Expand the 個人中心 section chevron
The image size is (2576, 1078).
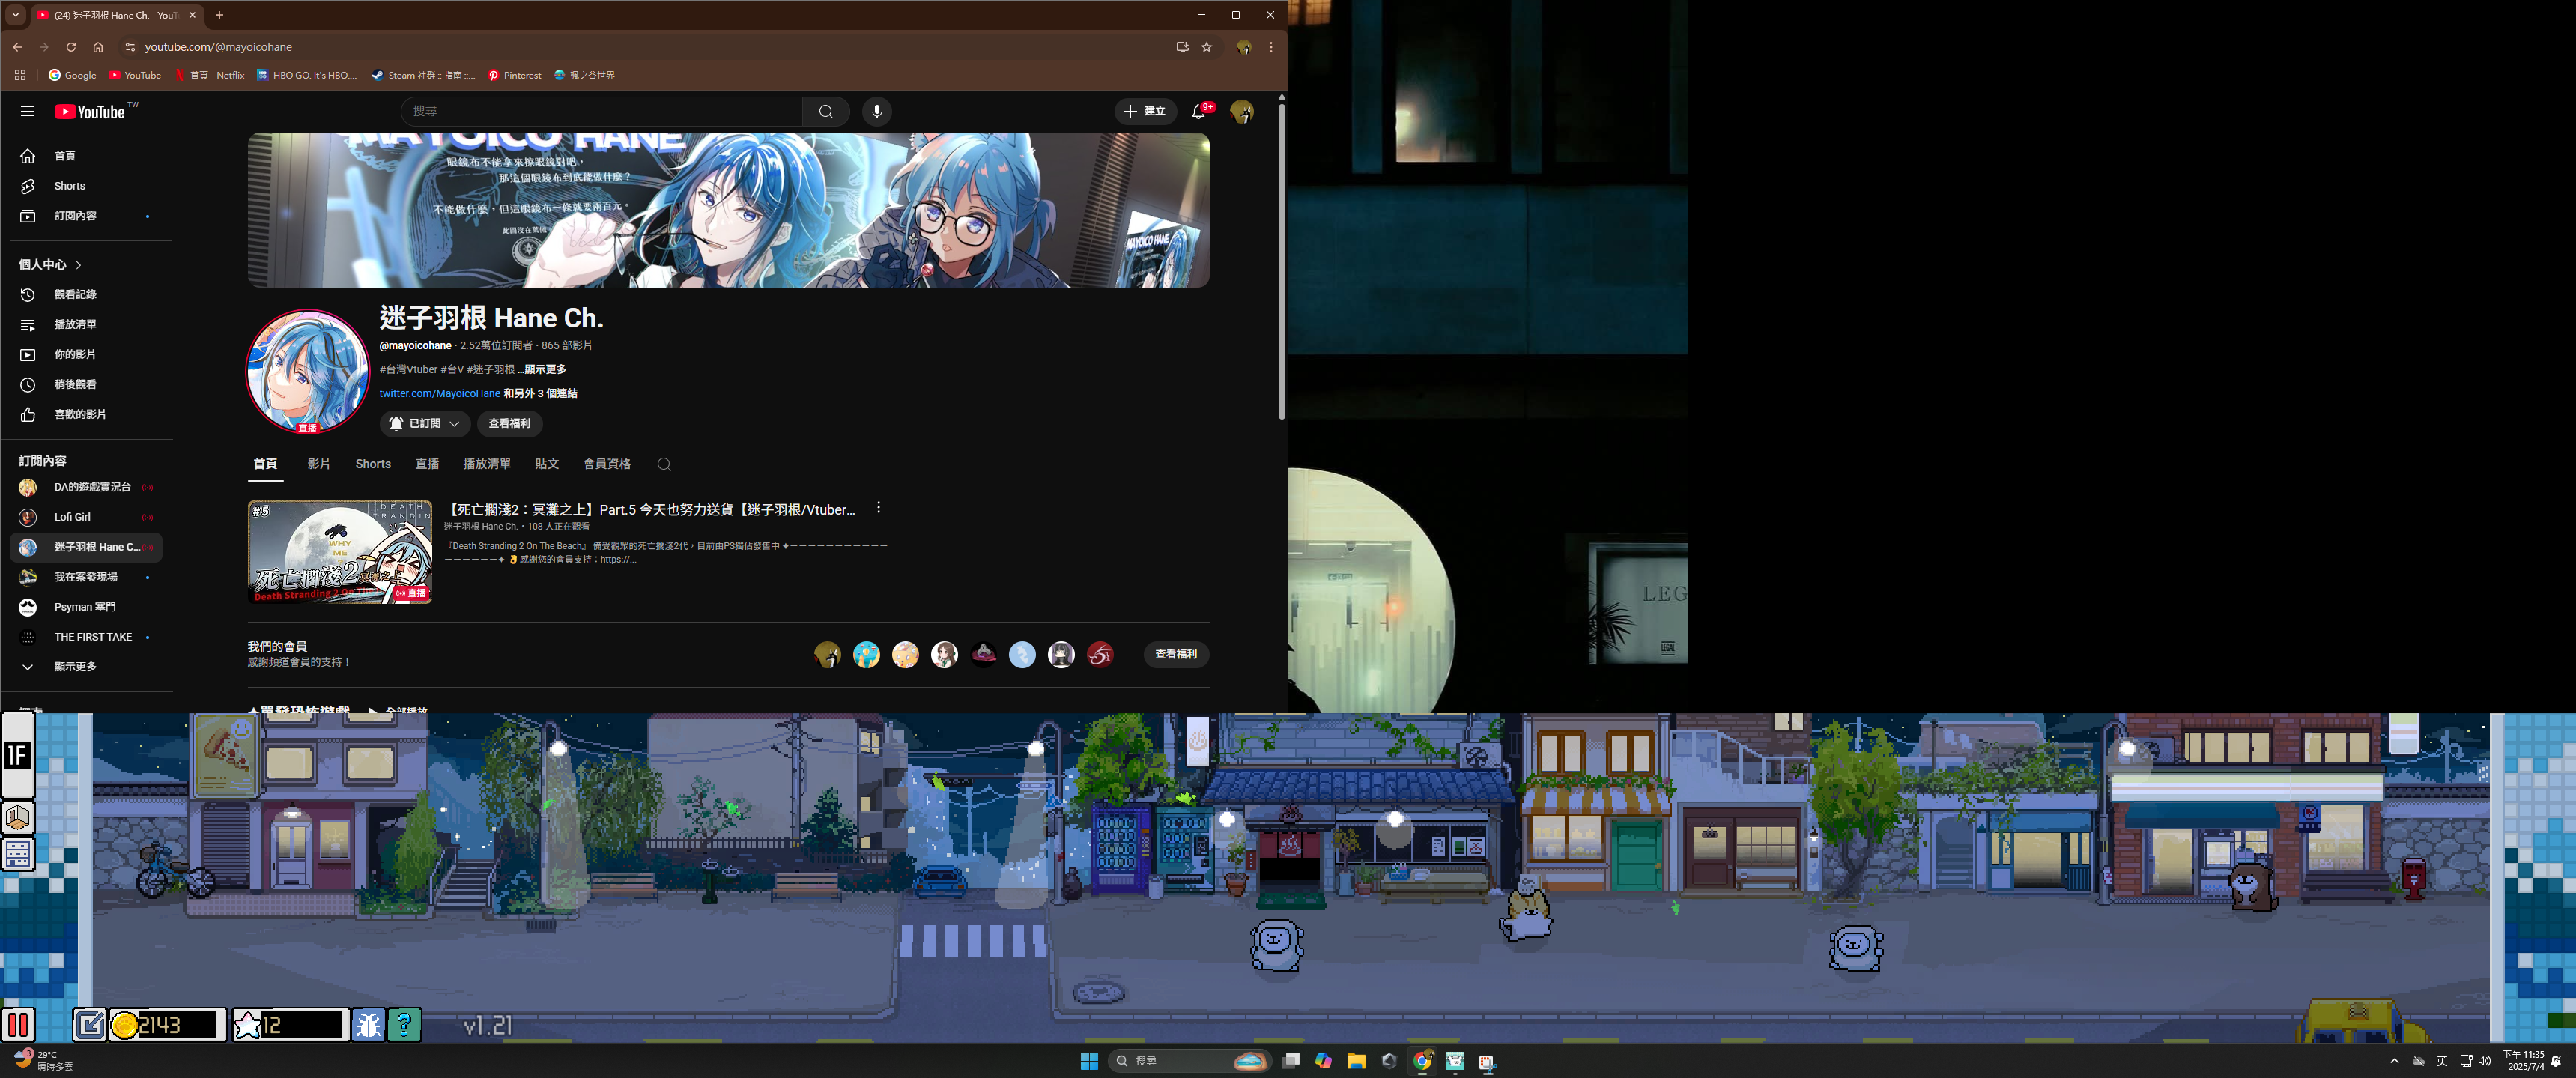coord(79,265)
